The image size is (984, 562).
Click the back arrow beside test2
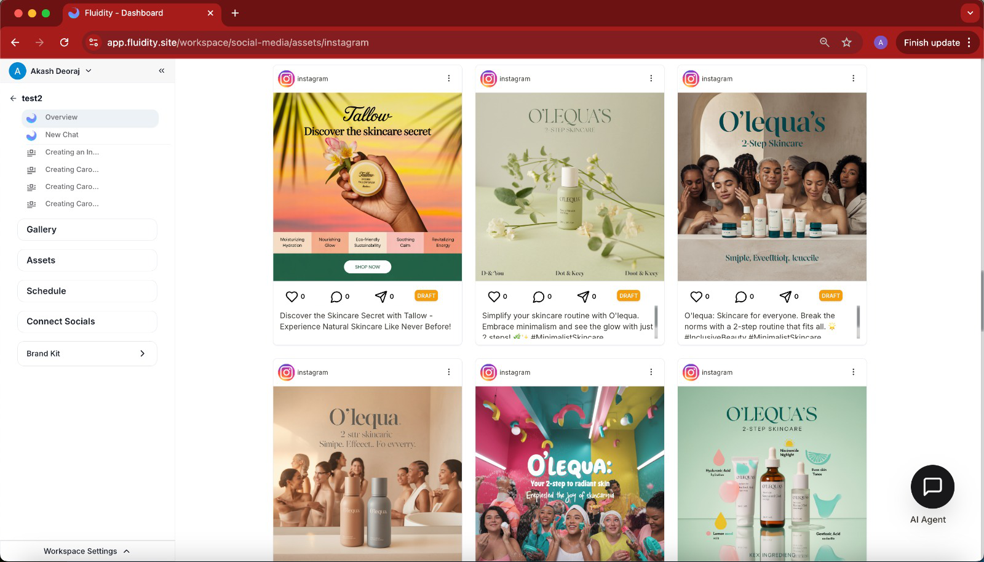pyautogui.click(x=13, y=98)
